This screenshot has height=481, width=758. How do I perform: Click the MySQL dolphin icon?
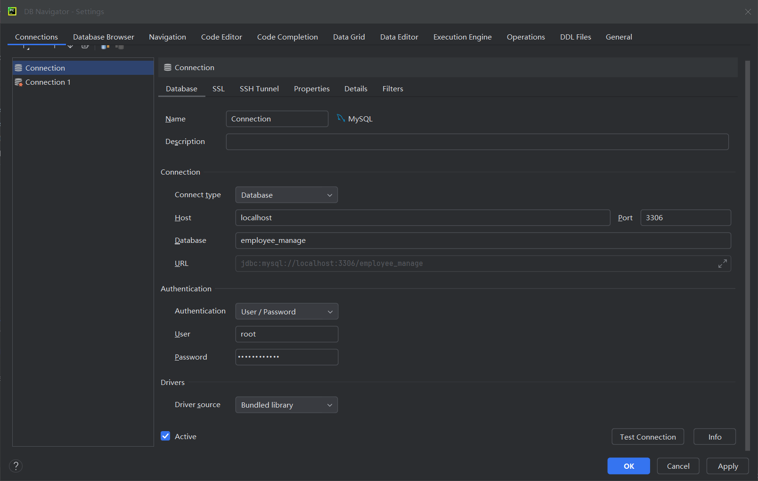(x=341, y=118)
